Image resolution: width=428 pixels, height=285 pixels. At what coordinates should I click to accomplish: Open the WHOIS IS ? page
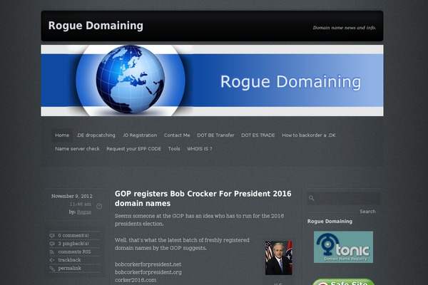pos(199,149)
